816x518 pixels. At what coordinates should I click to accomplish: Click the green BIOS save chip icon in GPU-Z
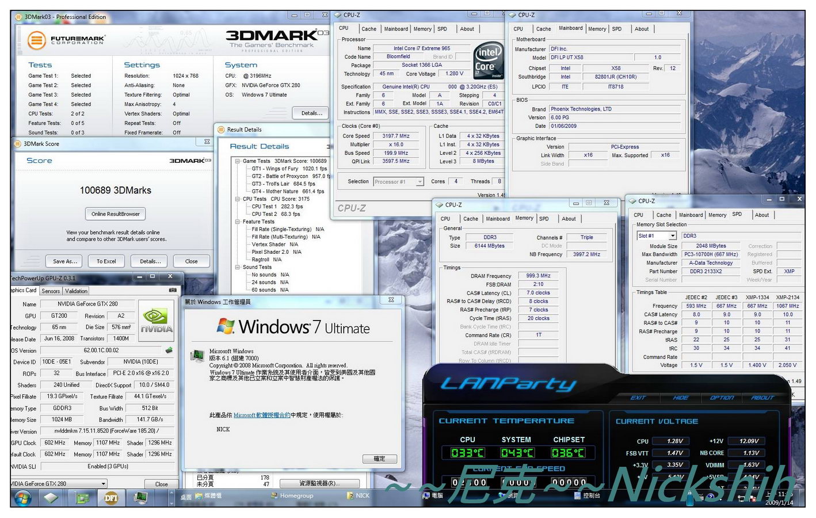point(169,350)
